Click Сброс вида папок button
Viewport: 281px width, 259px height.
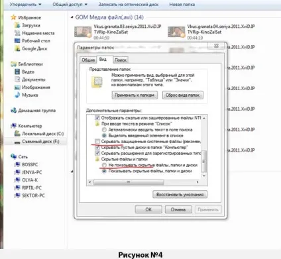click(x=183, y=95)
